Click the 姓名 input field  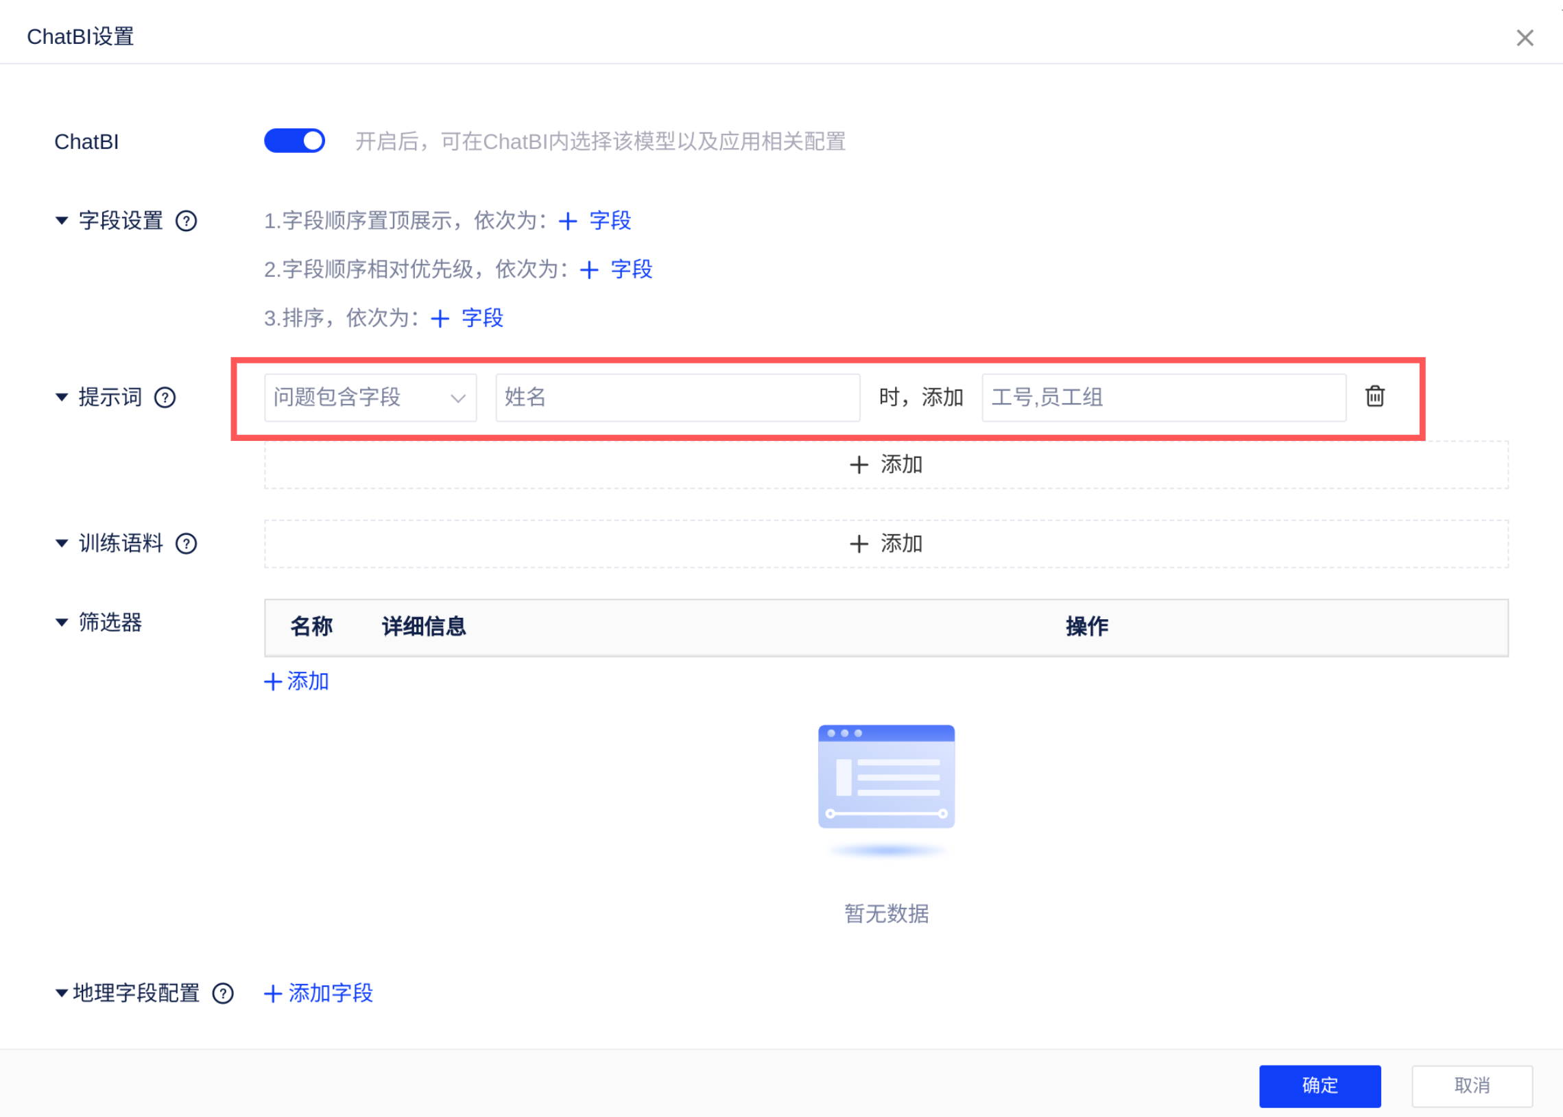tap(677, 398)
